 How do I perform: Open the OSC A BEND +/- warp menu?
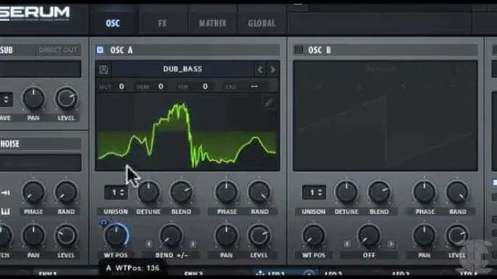pos(171,255)
